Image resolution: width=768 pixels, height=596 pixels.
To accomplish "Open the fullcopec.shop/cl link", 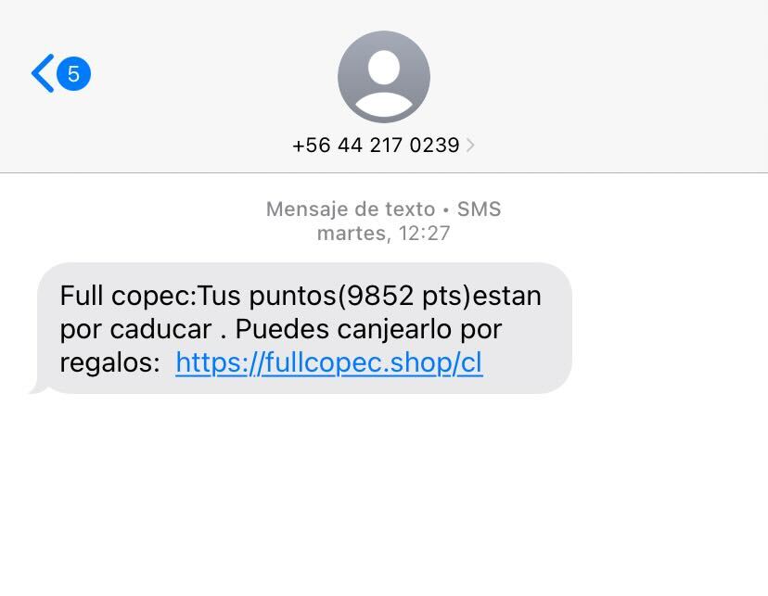I will 329,363.
